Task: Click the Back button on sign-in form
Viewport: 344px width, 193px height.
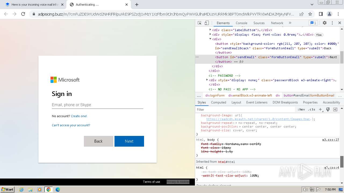Action: click(98, 141)
